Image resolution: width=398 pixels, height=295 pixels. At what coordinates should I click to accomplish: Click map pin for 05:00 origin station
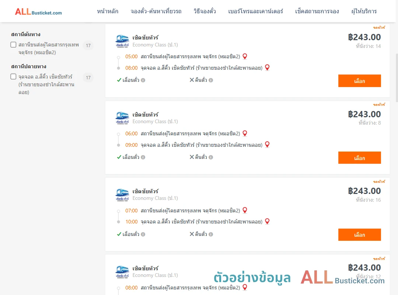click(245, 56)
